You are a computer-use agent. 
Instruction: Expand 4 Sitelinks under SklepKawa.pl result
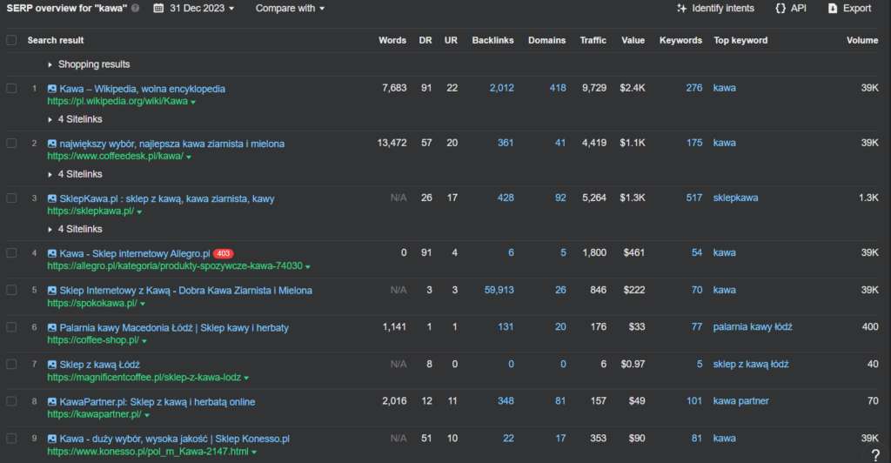(50, 230)
